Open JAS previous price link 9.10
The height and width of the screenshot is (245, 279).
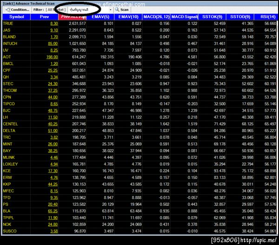tap(54, 30)
